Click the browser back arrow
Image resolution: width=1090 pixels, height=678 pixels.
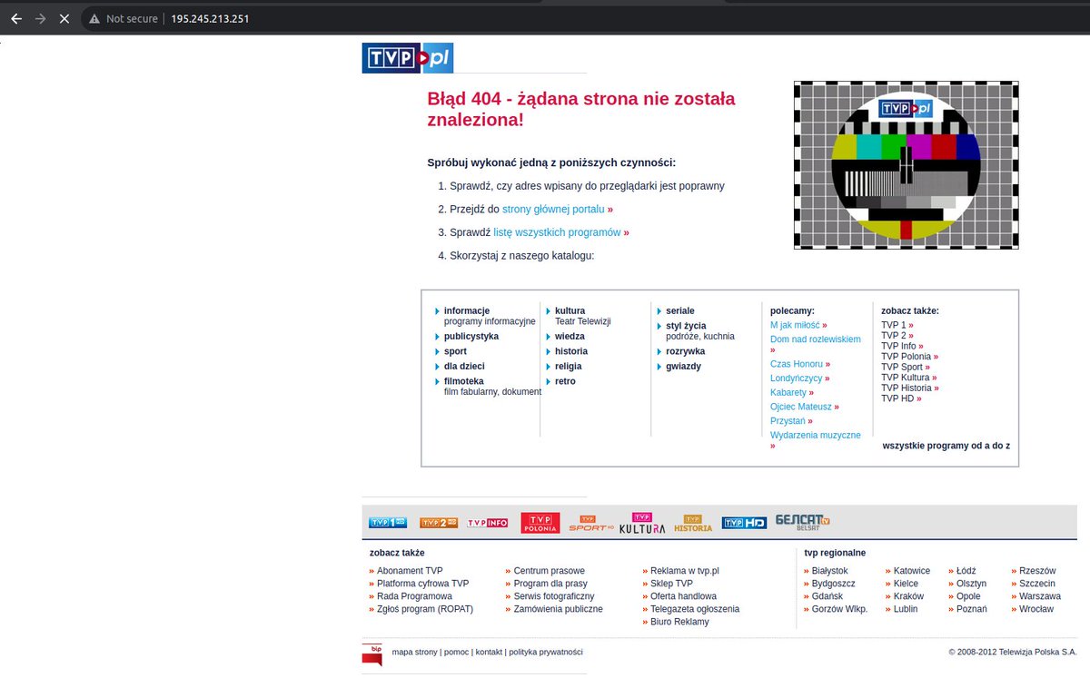click(15, 18)
